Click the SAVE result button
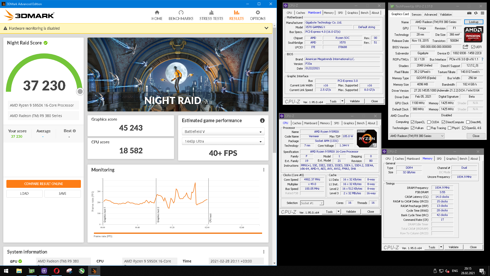Image resolution: width=490 pixels, height=276 pixels. (63, 194)
